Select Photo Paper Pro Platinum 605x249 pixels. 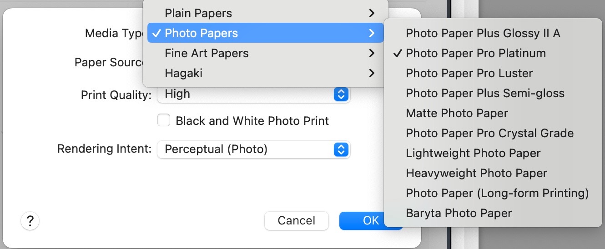point(475,53)
